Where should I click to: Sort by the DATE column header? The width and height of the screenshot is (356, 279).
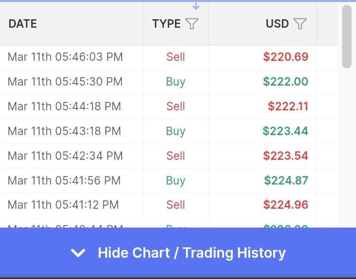(23, 24)
